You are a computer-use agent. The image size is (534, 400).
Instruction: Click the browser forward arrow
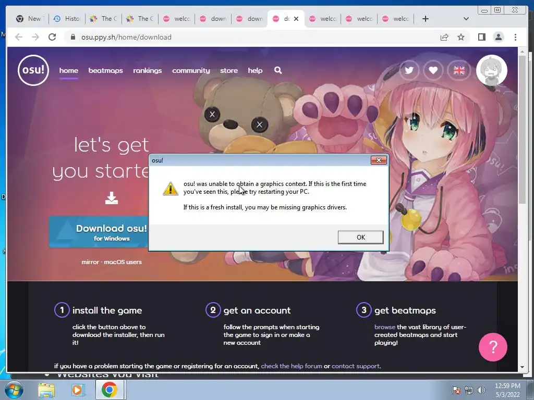pos(35,37)
